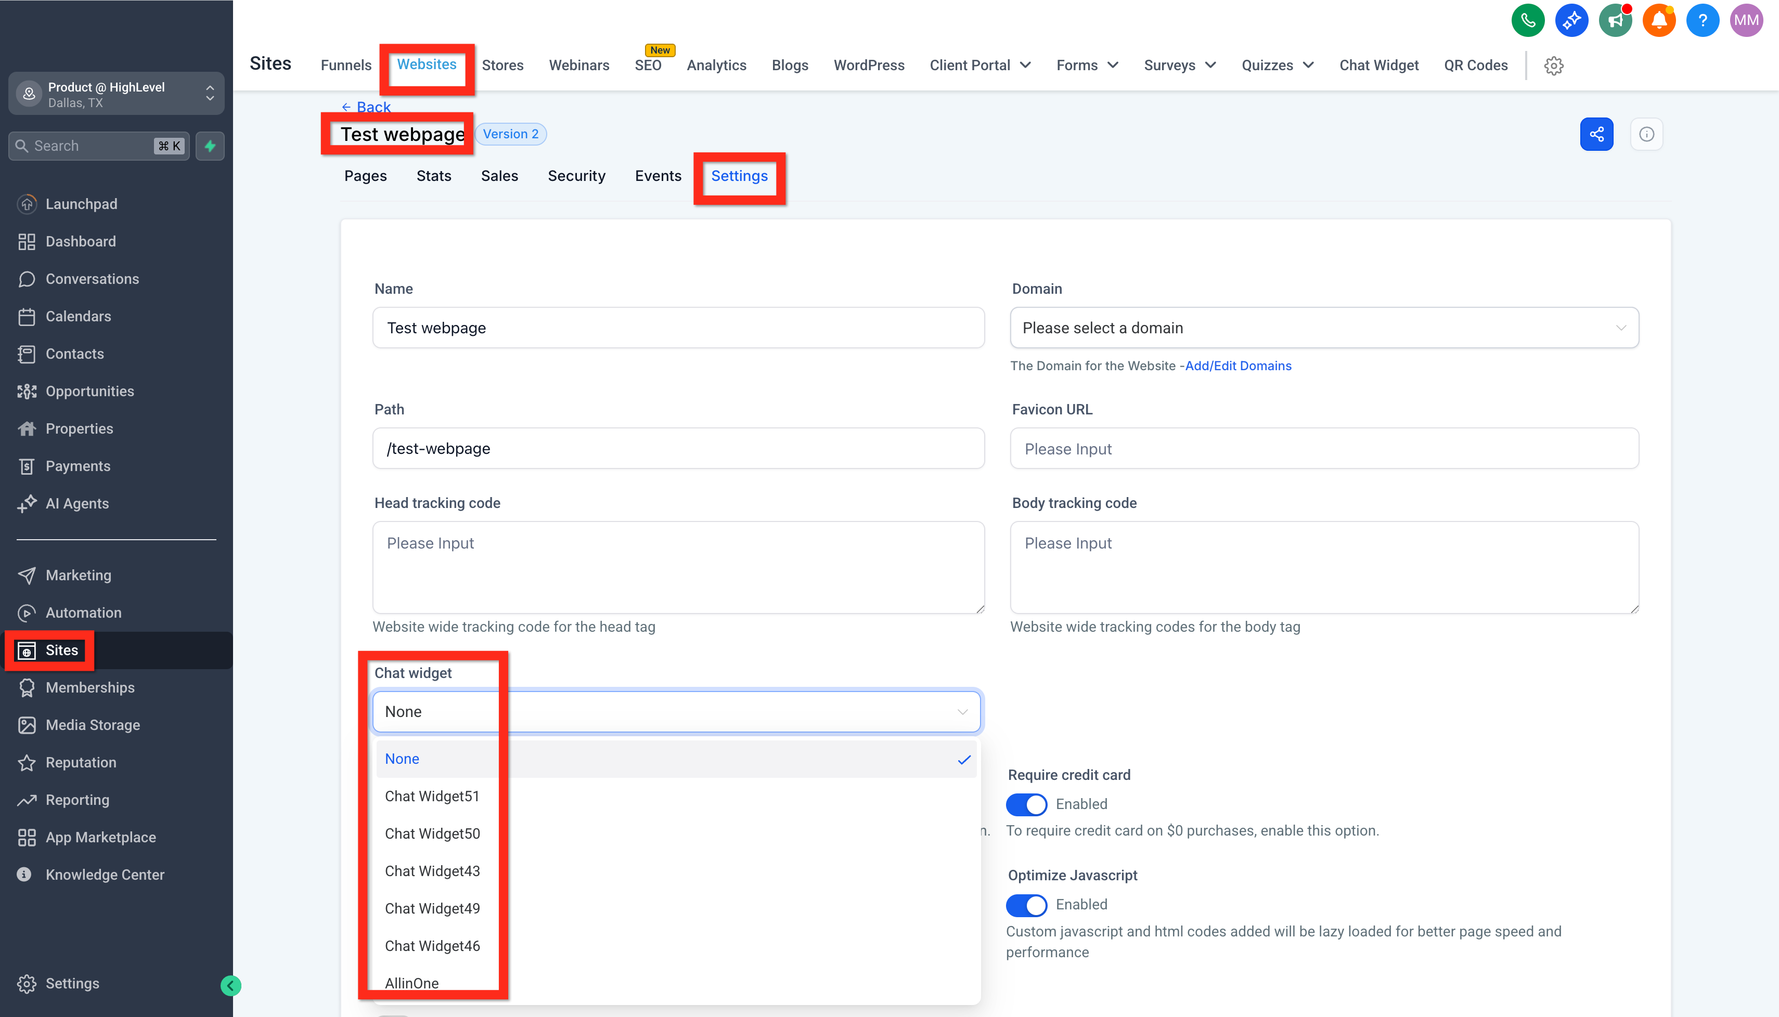
Task: Open the domain selection dropdown
Action: coord(1324,328)
